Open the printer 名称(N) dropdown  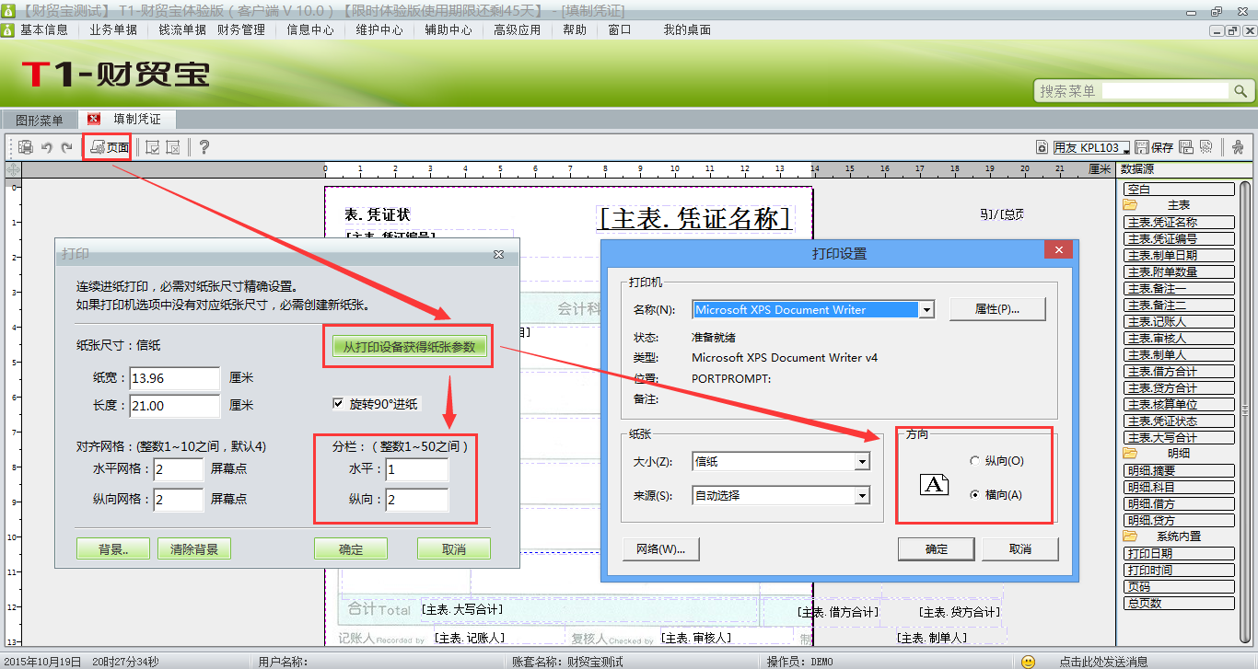tap(927, 310)
